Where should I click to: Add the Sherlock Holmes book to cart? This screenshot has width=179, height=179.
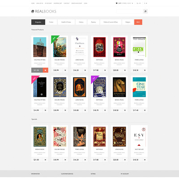click(125, 160)
